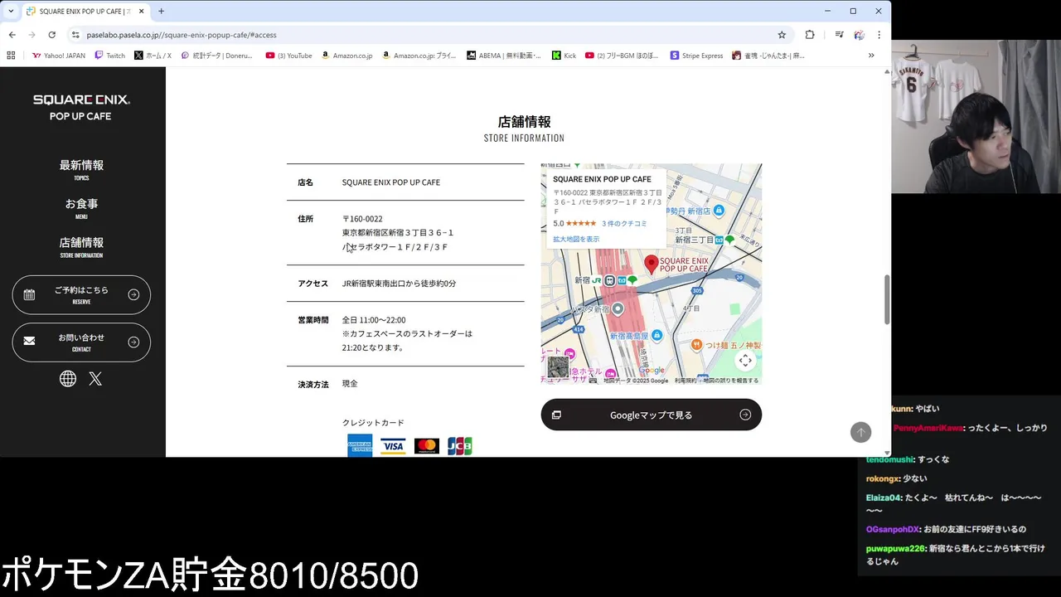Screen dimensions: 1061x597
Task: Open the Stripe Express bookmark
Action: pyautogui.click(x=696, y=56)
